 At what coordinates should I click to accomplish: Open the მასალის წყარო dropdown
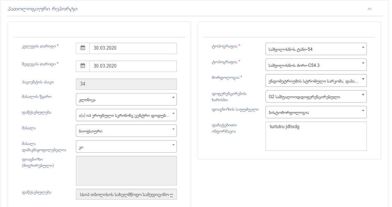[126, 99]
